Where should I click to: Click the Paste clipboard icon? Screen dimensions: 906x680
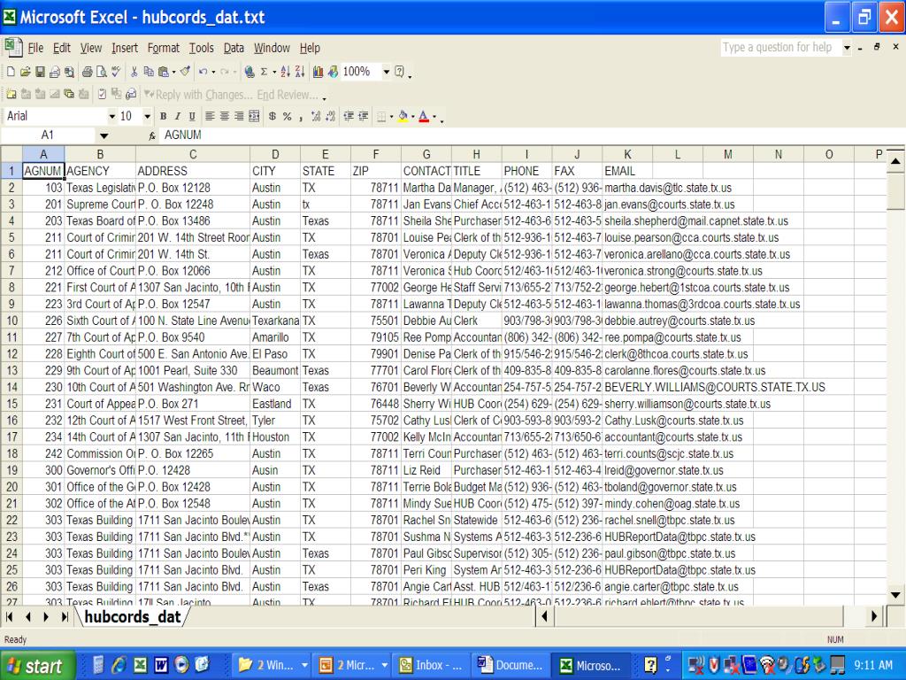164,72
